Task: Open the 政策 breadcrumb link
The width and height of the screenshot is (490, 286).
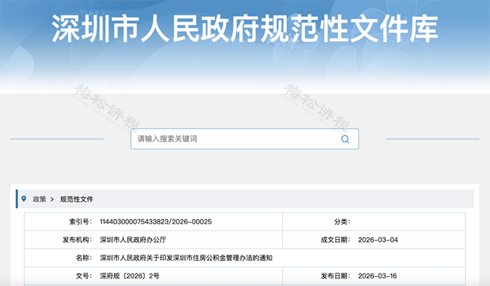Action: pyautogui.click(x=40, y=199)
